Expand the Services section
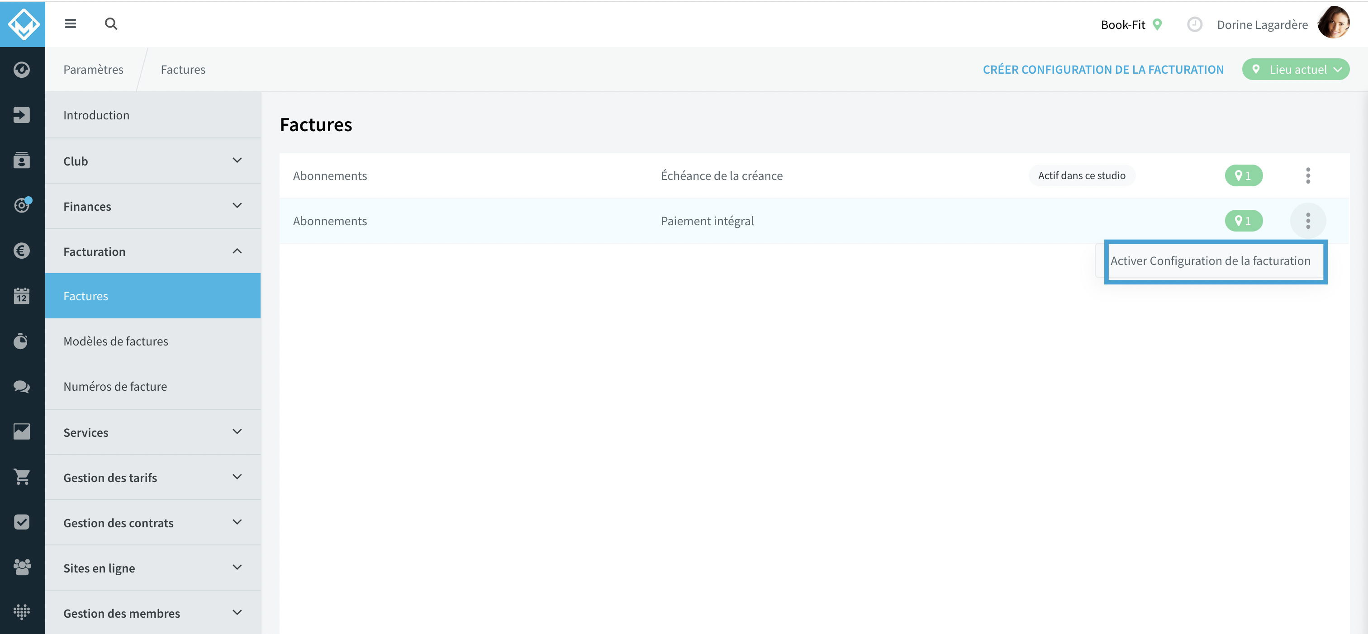 pos(153,432)
